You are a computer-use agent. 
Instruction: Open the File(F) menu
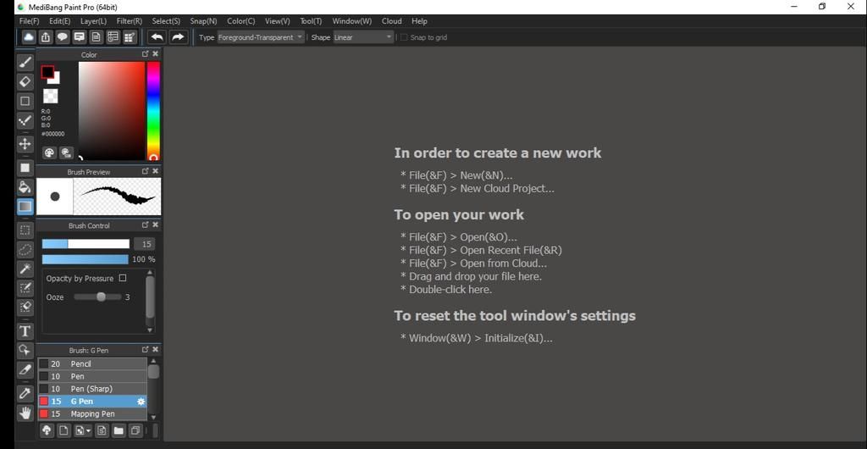[x=30, y=21]
